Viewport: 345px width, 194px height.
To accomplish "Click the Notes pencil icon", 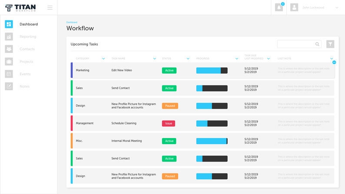I will pyautogui.click(x=9, y=86).
